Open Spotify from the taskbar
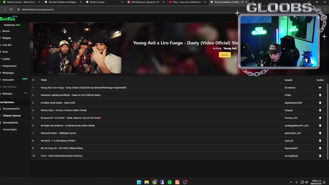 (x=170, y=182)
